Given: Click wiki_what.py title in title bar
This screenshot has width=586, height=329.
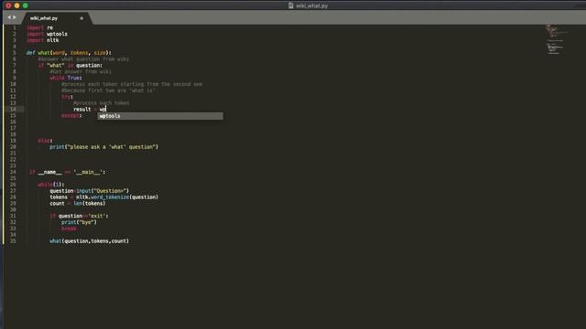Looking at the screenshot, I should pyautogui.click(x=311, y=5).
